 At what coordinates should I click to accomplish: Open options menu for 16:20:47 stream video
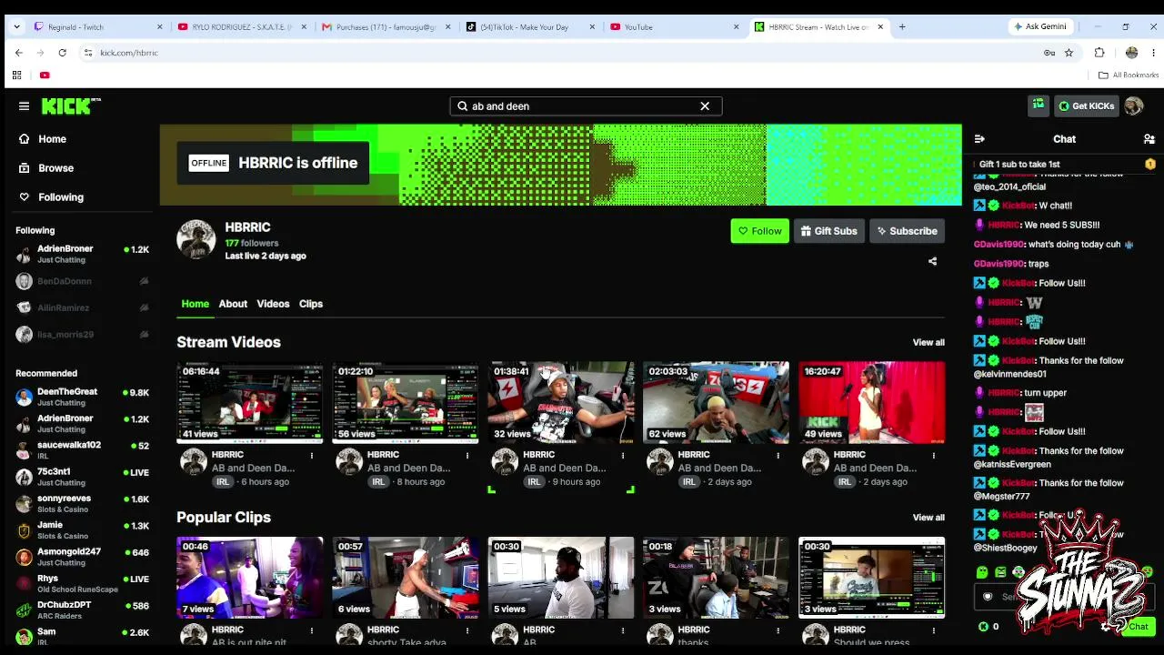934,455
